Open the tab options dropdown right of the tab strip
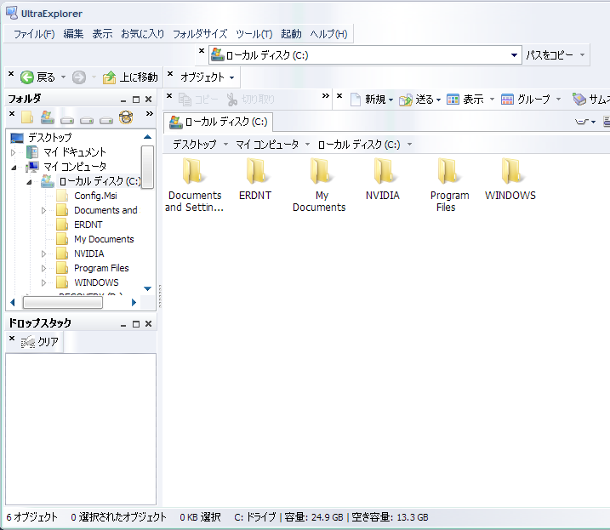This screenshot has height=530, width=610. click(x=585, y=123)
